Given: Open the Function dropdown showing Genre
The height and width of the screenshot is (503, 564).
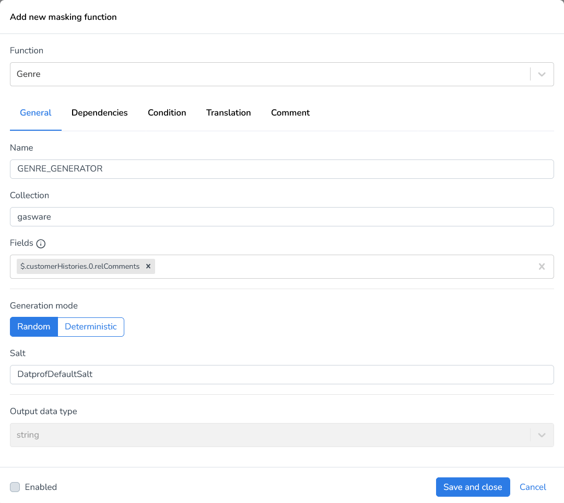Looking at the screenshot, I should (x=269, y=74).
